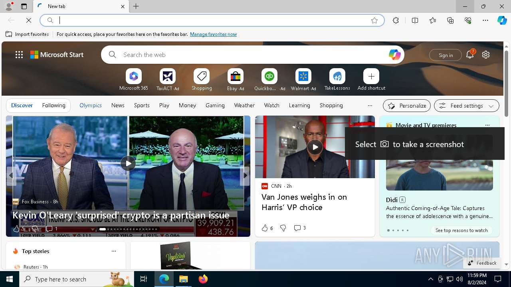Open page settings gear
511x287 pixels.
tap(486, 55)
